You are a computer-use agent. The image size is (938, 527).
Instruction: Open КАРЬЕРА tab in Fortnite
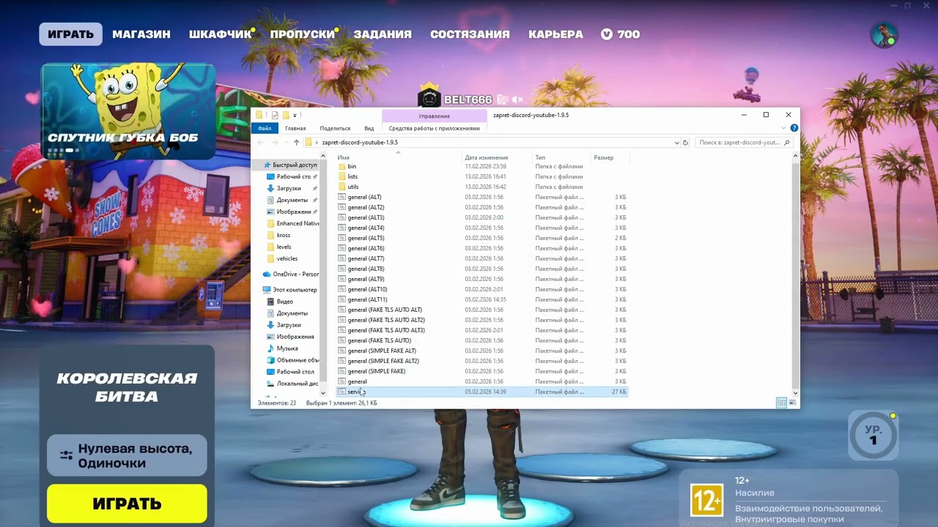(555, 34)
